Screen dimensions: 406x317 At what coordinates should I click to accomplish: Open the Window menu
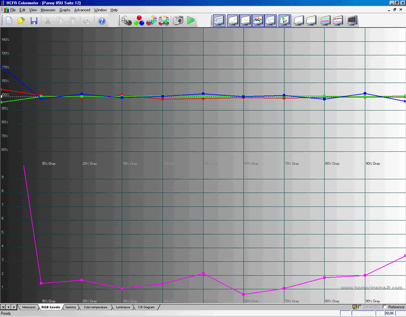(x=100, y=10)
